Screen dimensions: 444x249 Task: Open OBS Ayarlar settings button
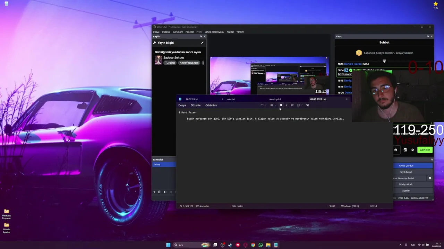413,191
